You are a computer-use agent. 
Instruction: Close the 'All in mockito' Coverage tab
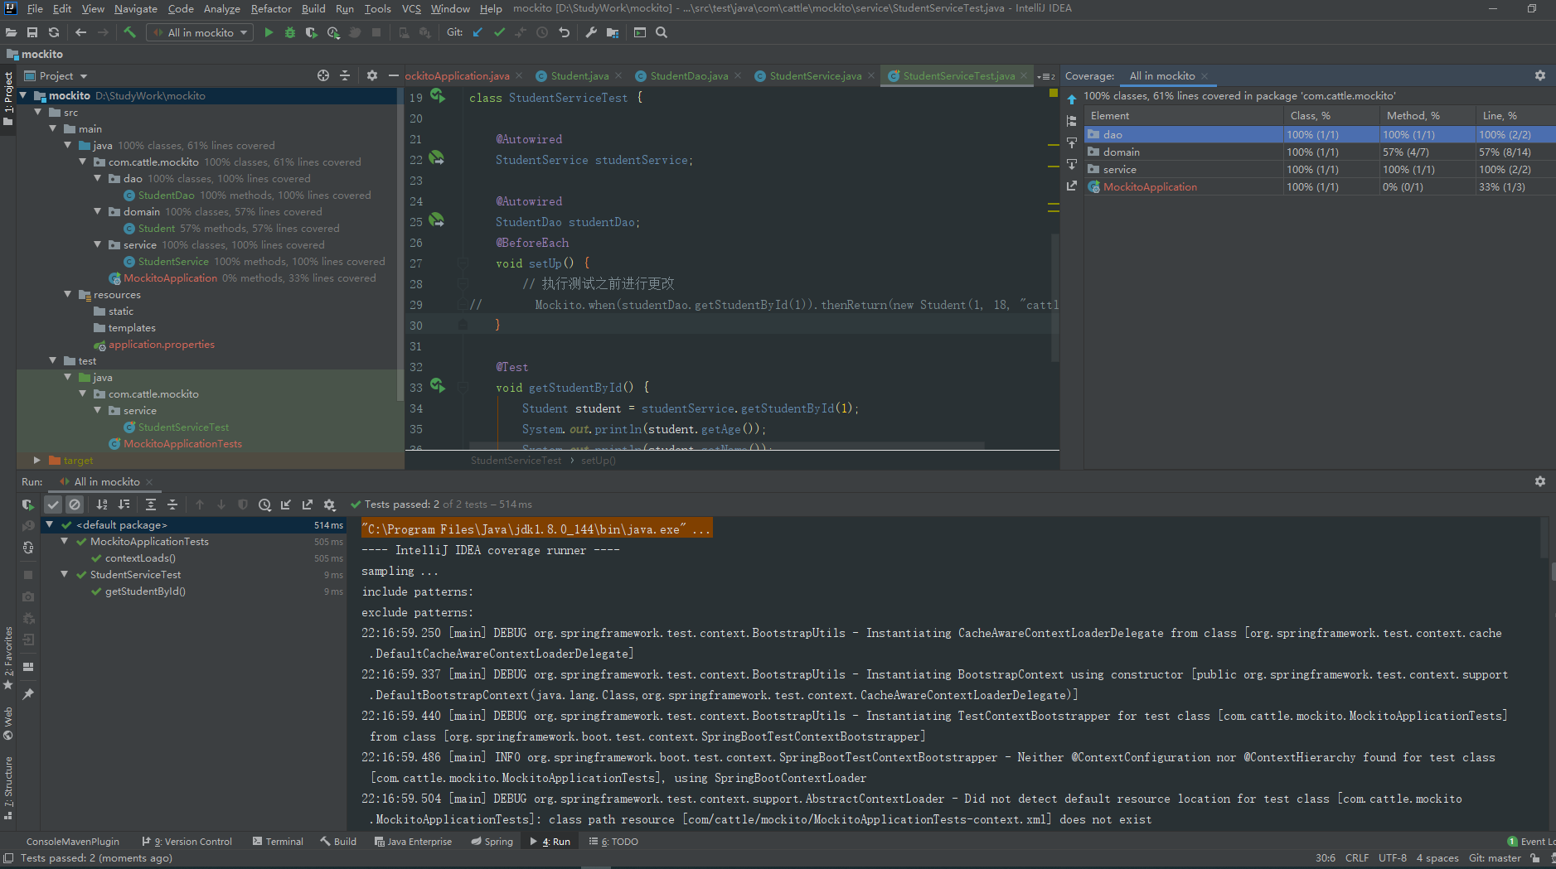click(1205, 76)
